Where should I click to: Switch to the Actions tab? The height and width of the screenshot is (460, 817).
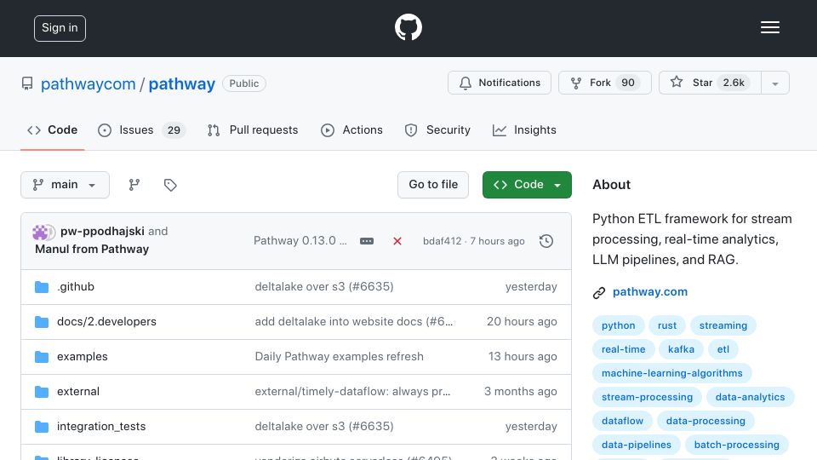351,129
